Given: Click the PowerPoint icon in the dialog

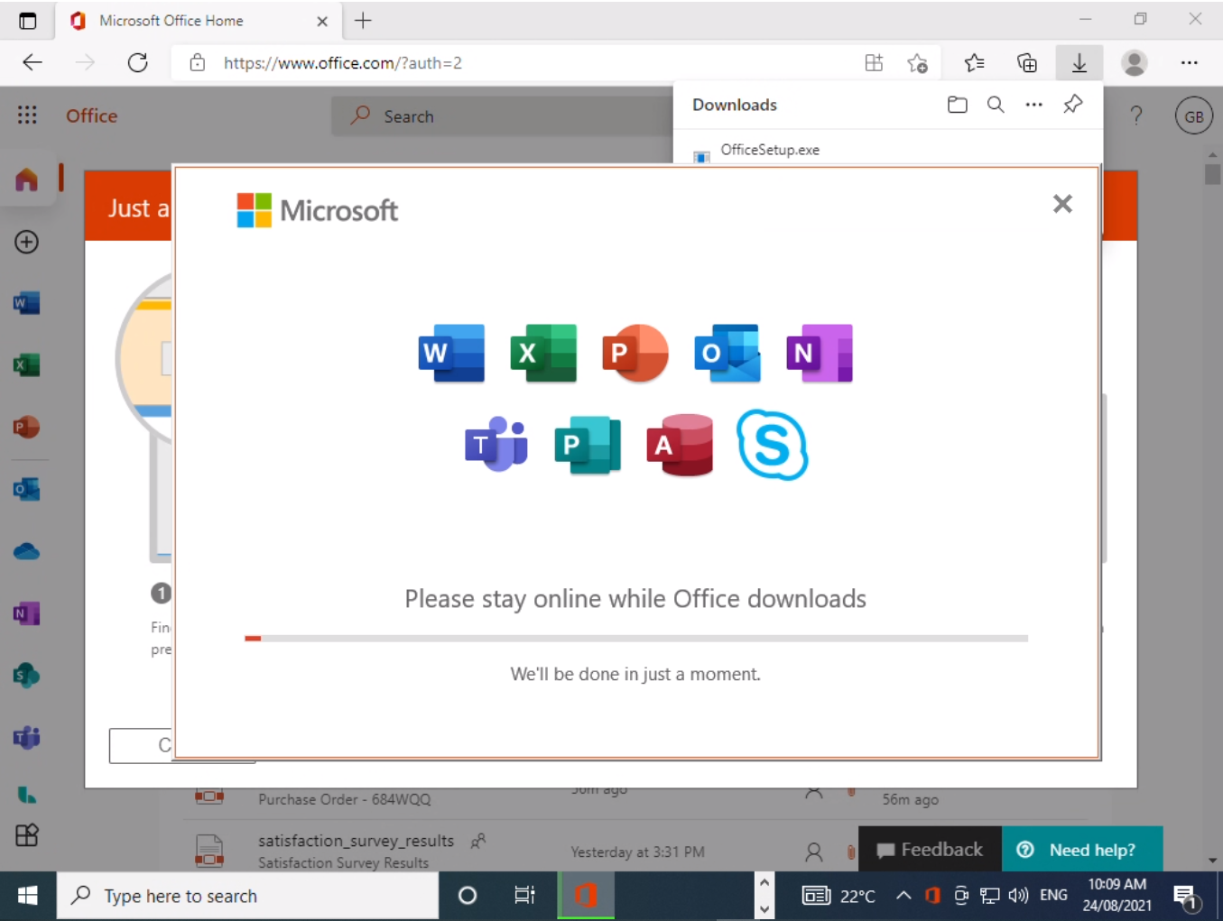Looking at the screenshot, I should pos(635,353).
